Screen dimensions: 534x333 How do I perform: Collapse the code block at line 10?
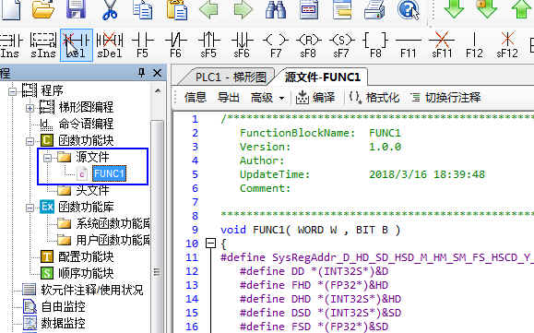tap(211, 244)
